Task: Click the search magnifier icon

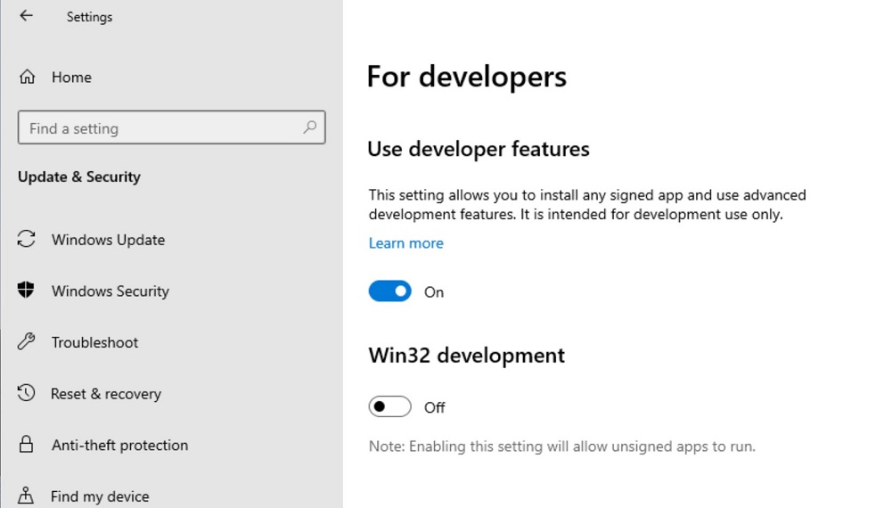Action: 309,127
